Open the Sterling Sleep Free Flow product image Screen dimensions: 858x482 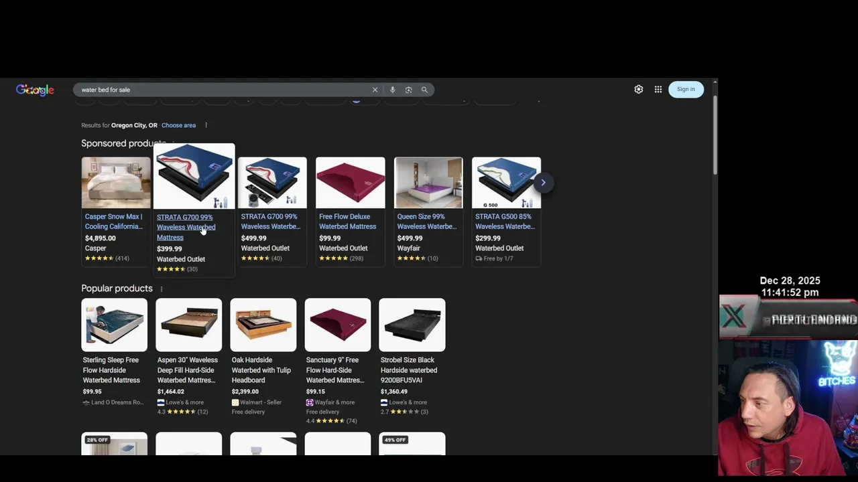[x=115, y=325]
